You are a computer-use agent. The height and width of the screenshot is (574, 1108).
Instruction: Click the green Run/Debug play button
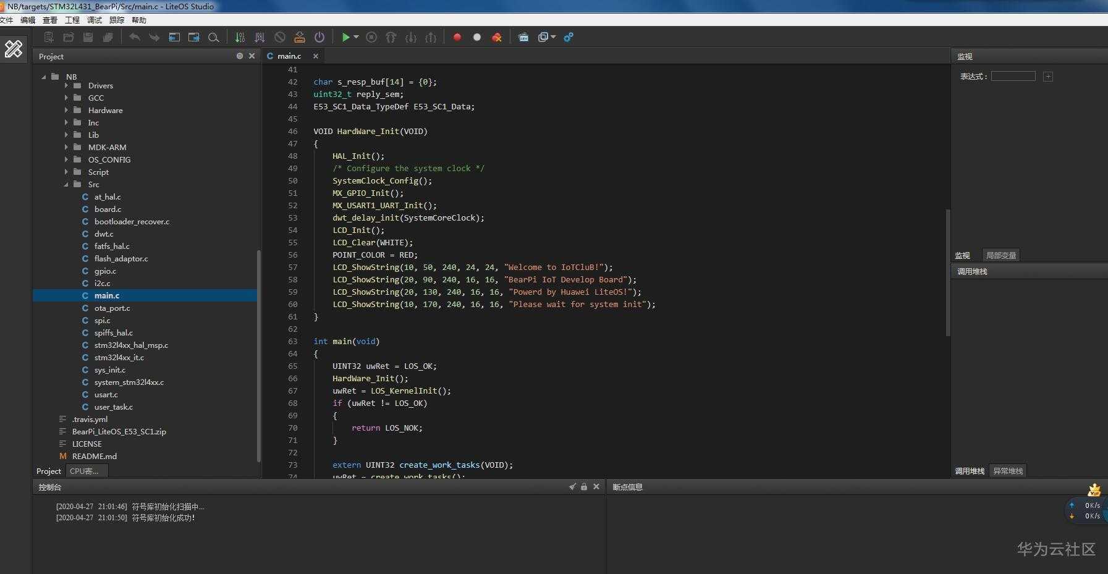[345, 37]
